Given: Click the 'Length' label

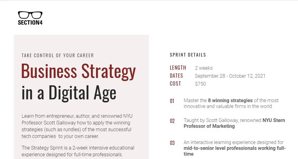Looking at the screenshot, I should (x=178, y=68).
